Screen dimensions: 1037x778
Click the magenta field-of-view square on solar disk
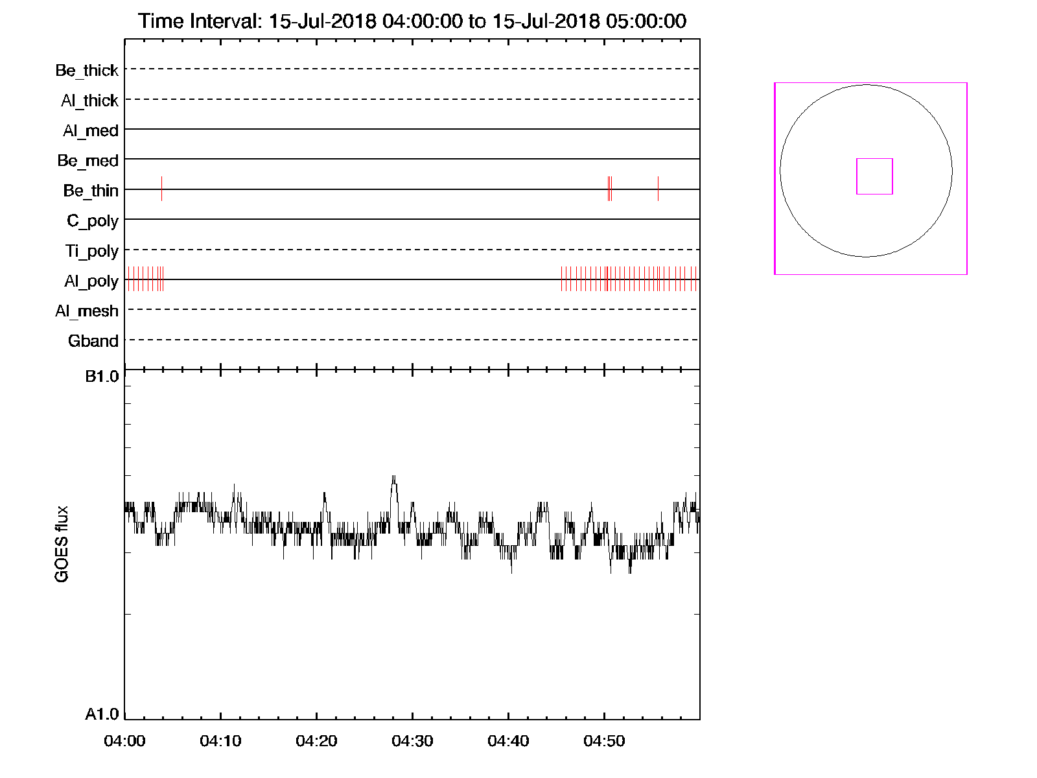[x=874, y=176]
